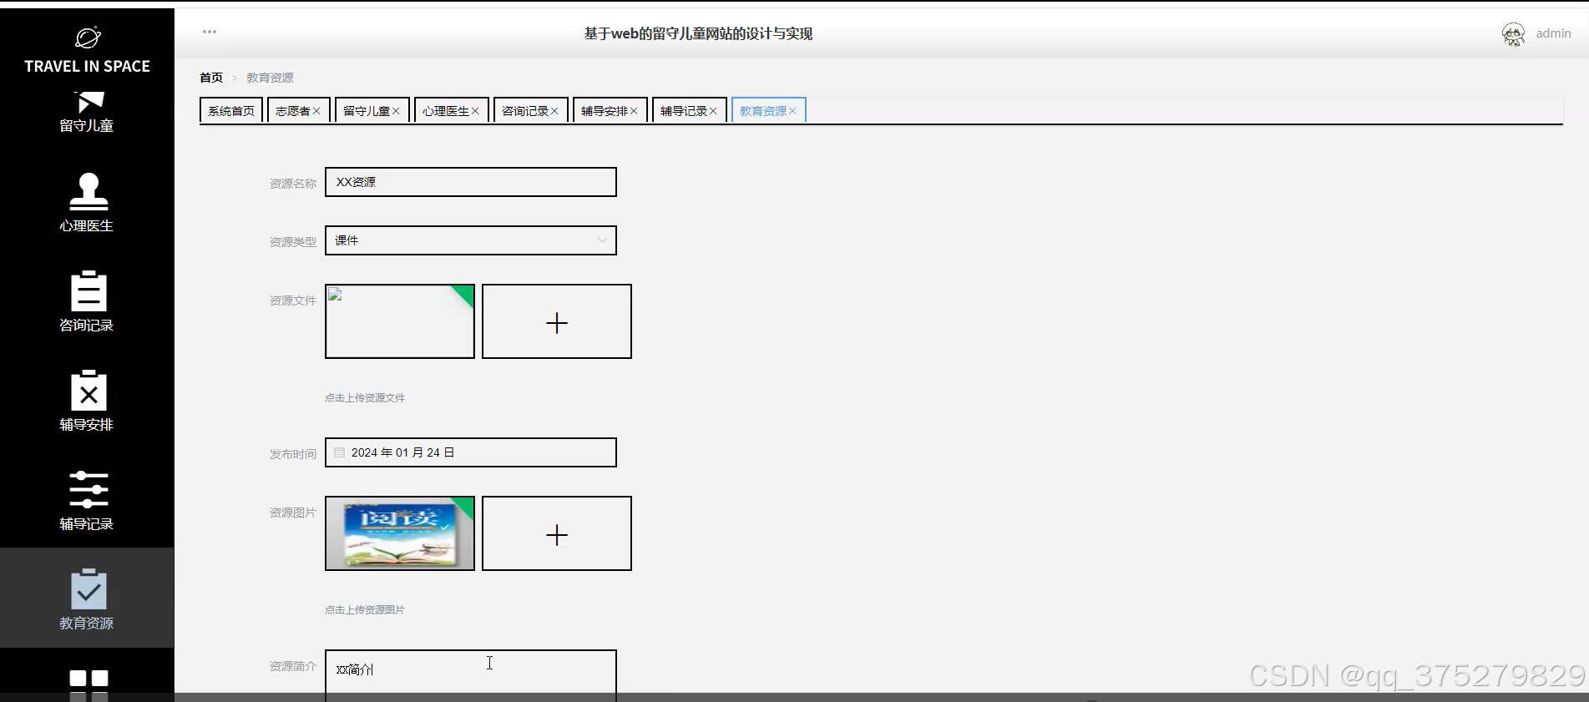Click the uploaded resource file thumbnail
Image resolution: width=1589 pixels, height=702 pixels.
(400, 321)
